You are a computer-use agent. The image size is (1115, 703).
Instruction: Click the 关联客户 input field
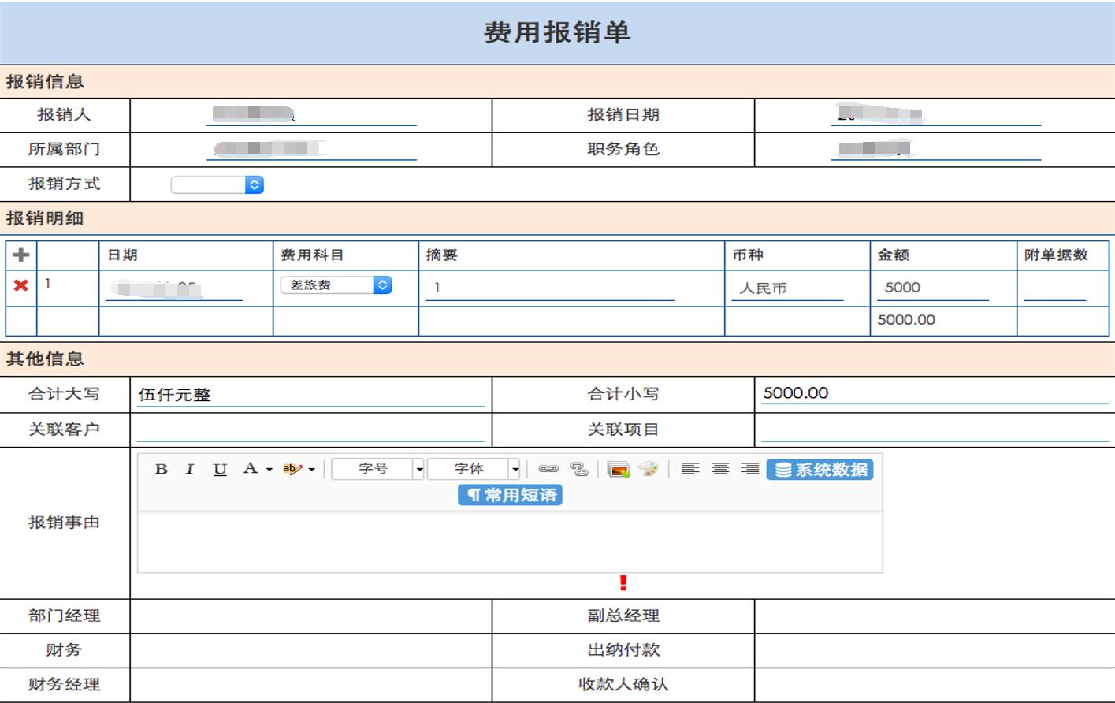[310, 430]
